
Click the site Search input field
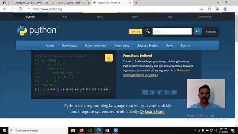[x=172, y=31]
